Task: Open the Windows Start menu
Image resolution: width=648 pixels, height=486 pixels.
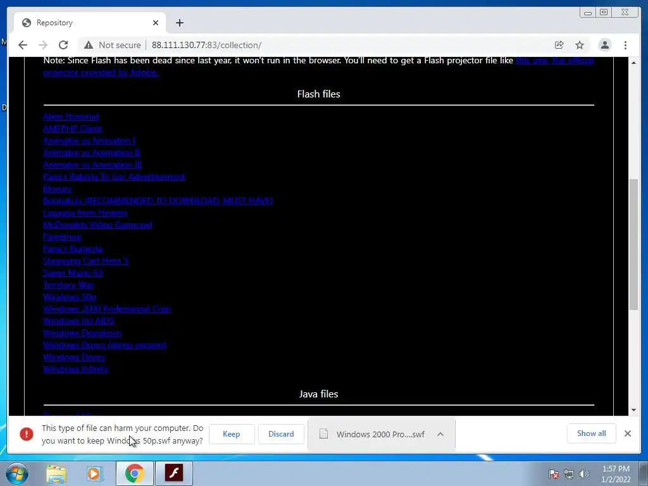Action: [16, 473]
